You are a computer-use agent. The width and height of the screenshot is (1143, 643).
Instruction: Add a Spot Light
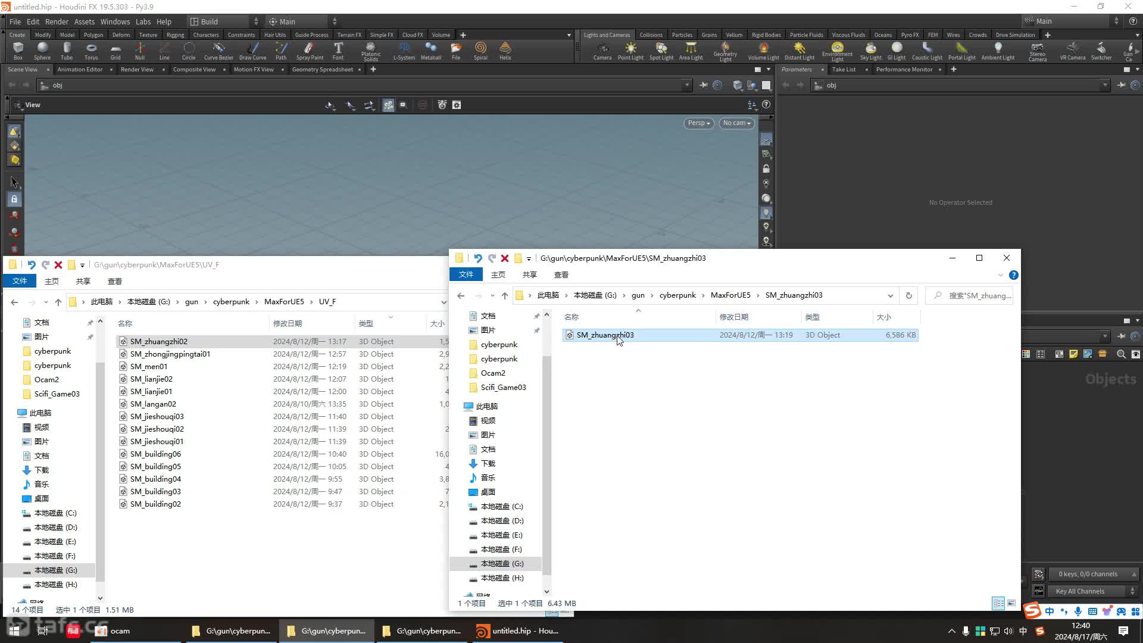(661, 51)
